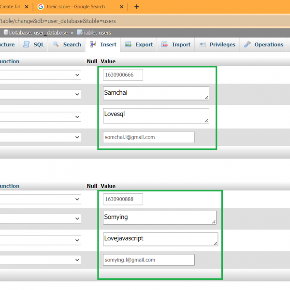Close the toeic score Google Search tab
This screenshot has height=290, width=290.
(x=122, y=7)
